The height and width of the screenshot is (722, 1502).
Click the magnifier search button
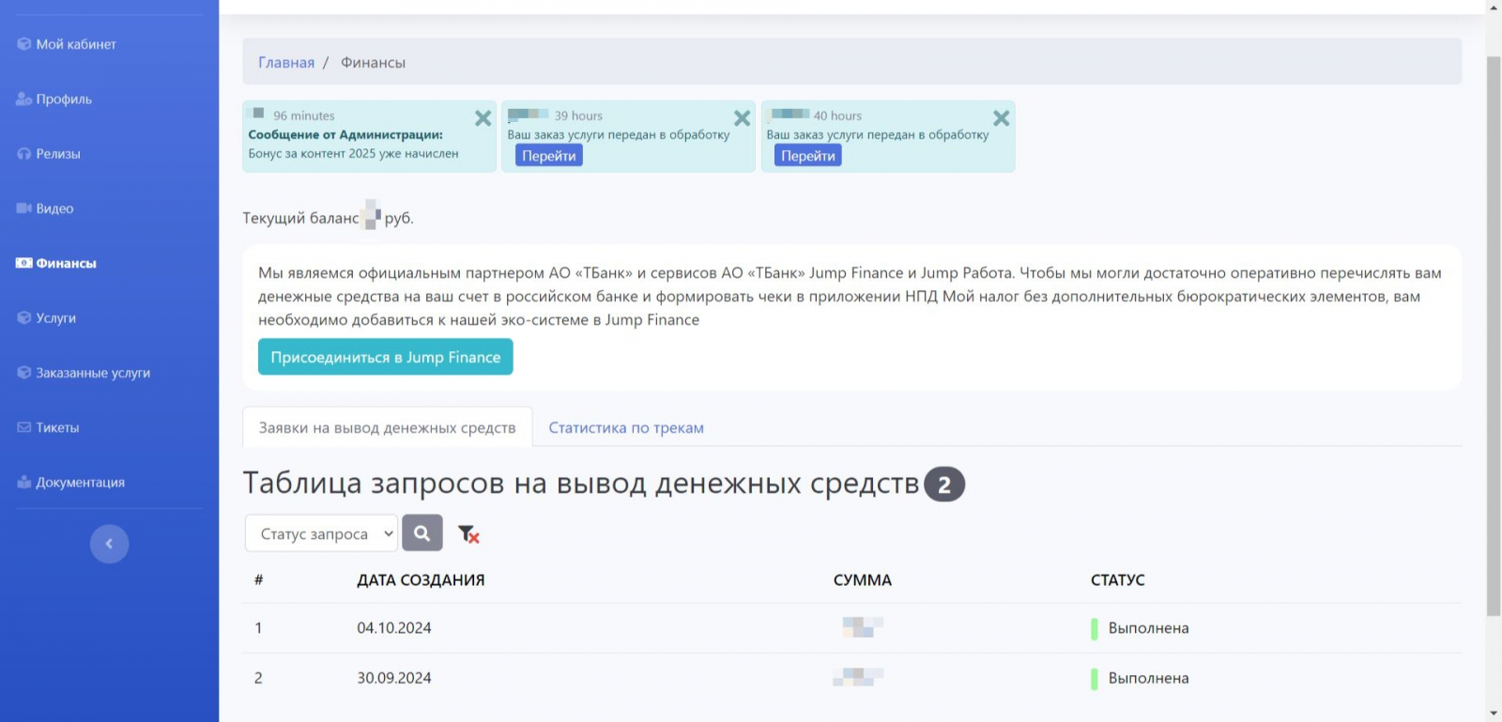422,533
